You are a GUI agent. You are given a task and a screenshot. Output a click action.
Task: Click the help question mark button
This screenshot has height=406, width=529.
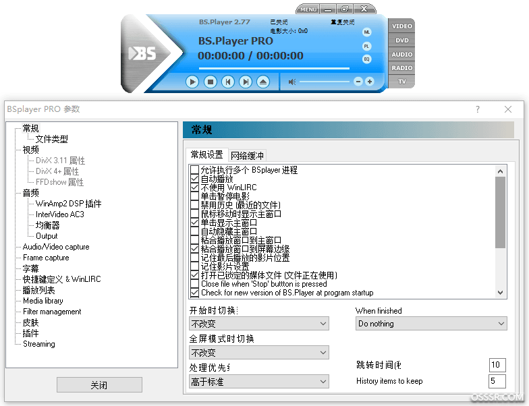point(478,109)
